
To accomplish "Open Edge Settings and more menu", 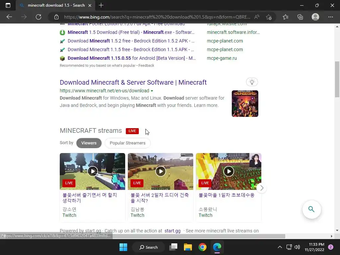I will [x=330, y=17].
